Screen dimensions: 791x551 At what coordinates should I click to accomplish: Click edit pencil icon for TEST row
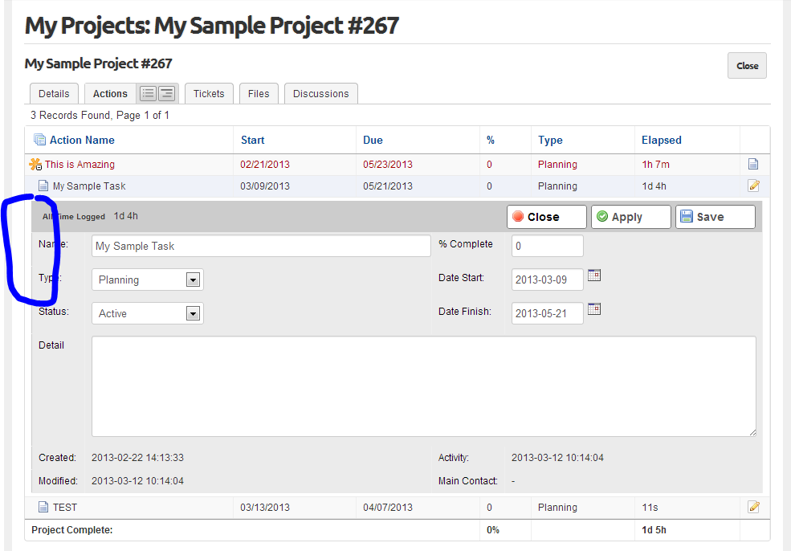(752, 507)
